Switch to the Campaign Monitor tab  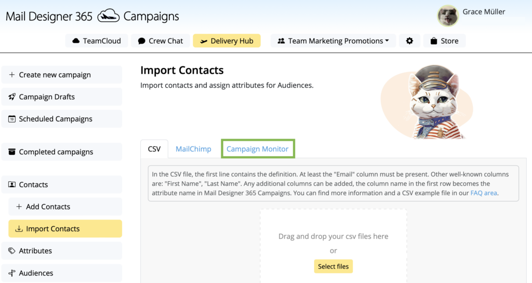pos(258,149)
